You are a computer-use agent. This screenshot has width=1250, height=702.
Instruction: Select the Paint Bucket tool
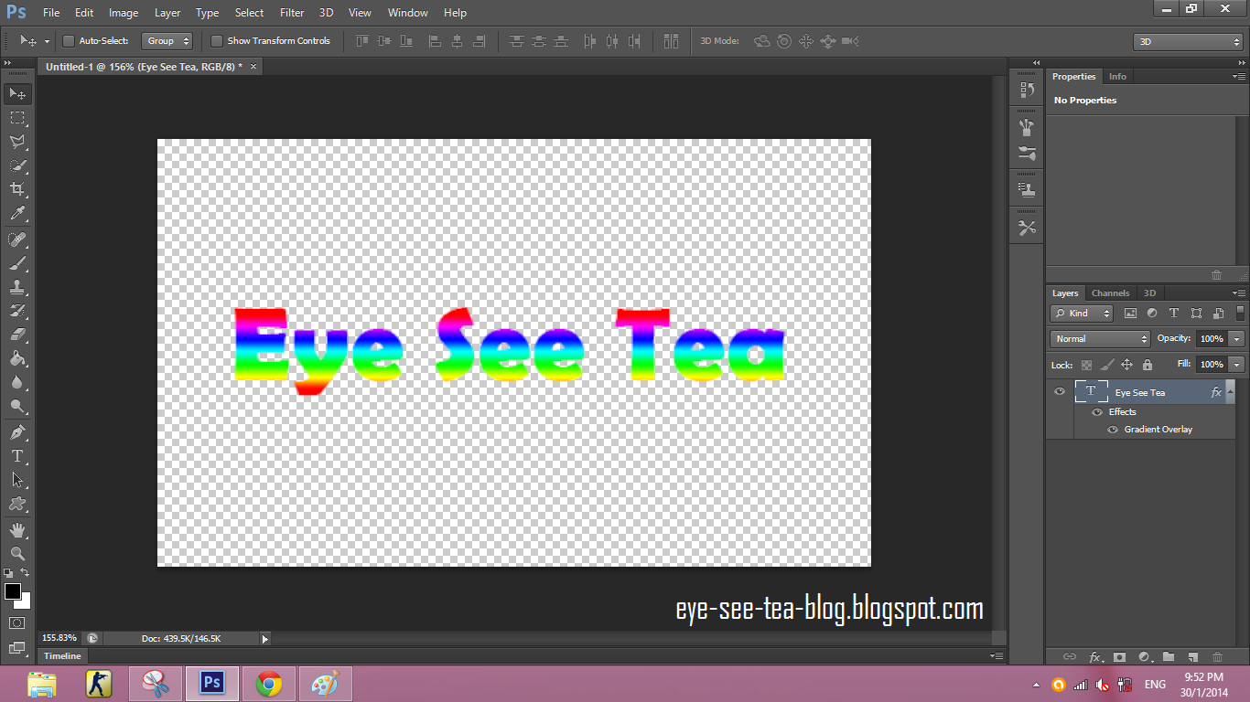click(17, 358)
